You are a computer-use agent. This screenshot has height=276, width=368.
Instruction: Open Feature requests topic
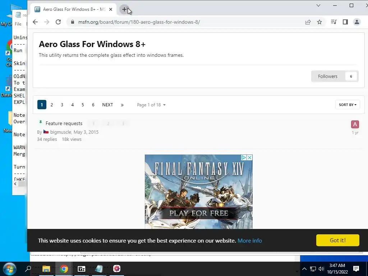(x=64, y=124)
